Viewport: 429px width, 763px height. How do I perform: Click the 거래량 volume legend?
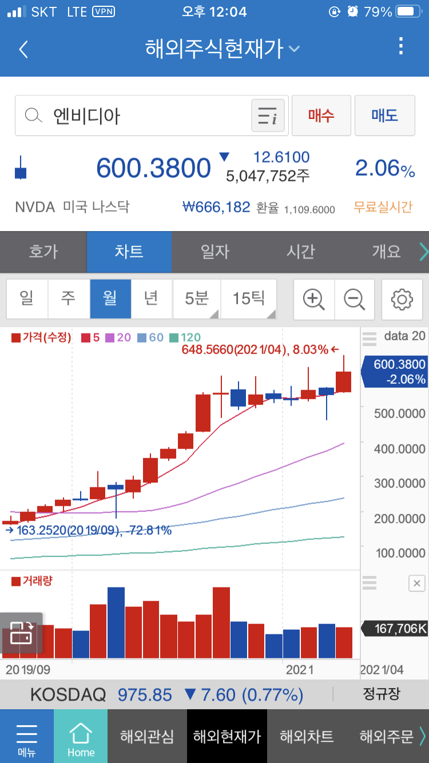click(32, 581)
